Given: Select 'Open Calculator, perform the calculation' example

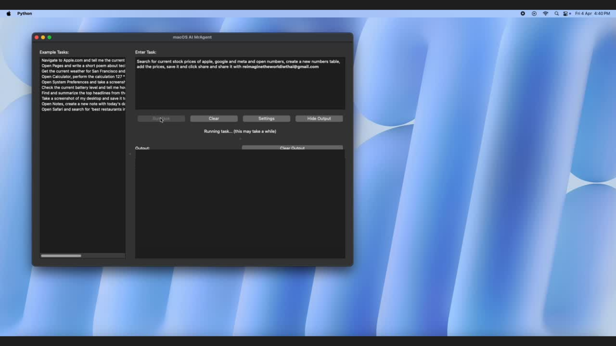Looking at the screenshot, I should click(x=83, y=77).
